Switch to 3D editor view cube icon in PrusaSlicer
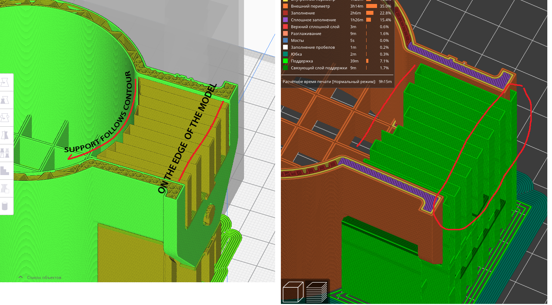Screen dimensions: 552x305 pyautogui.click(x=293, y=292)
